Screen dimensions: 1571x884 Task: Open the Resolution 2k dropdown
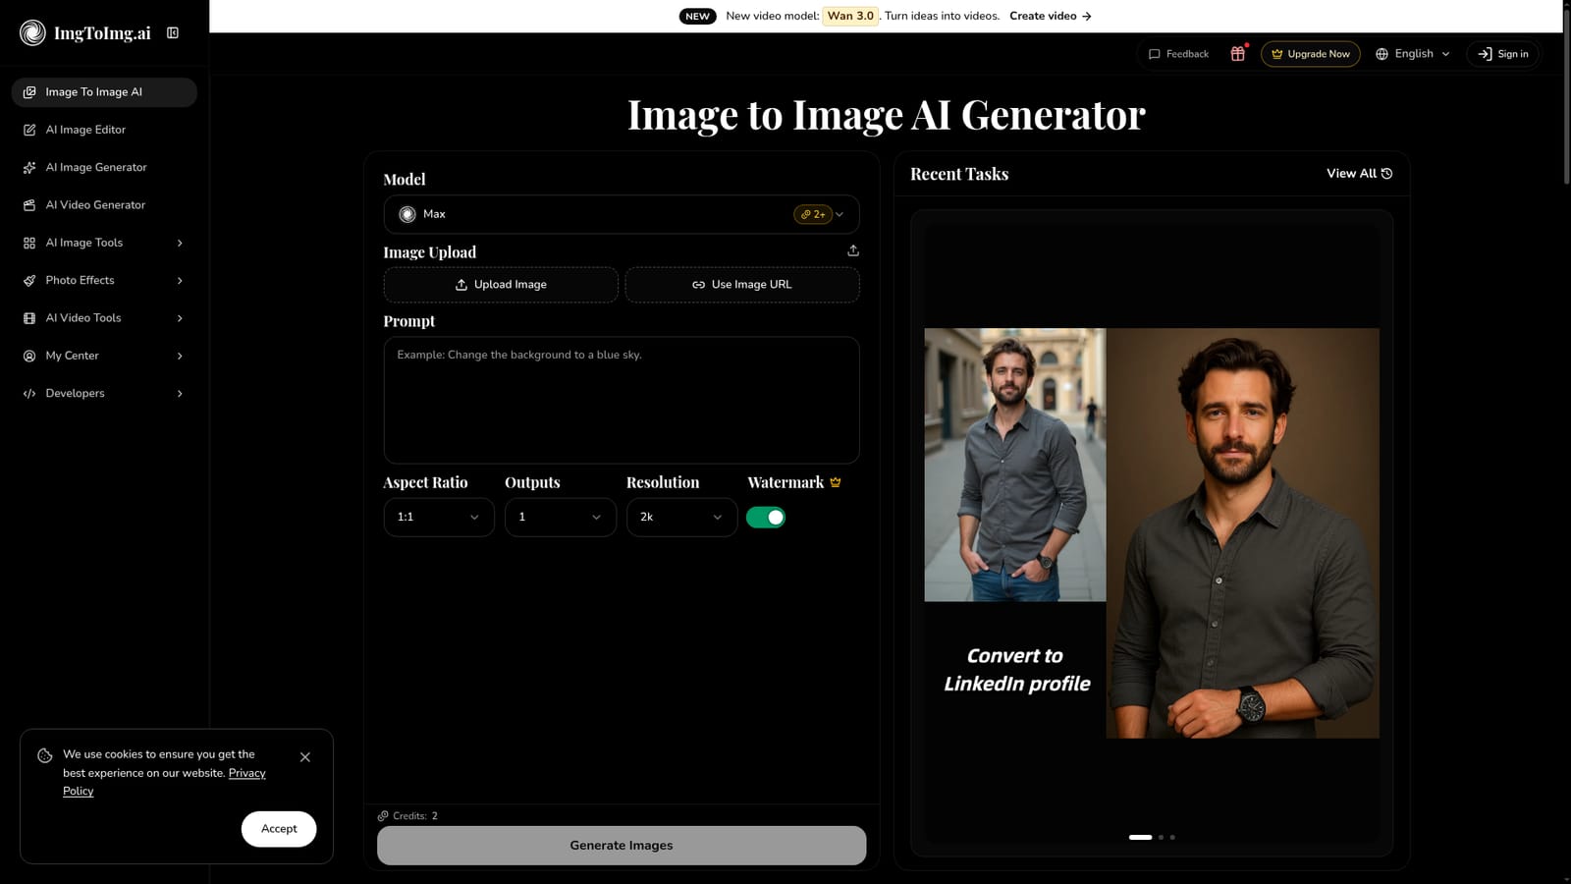pos(681,518)
